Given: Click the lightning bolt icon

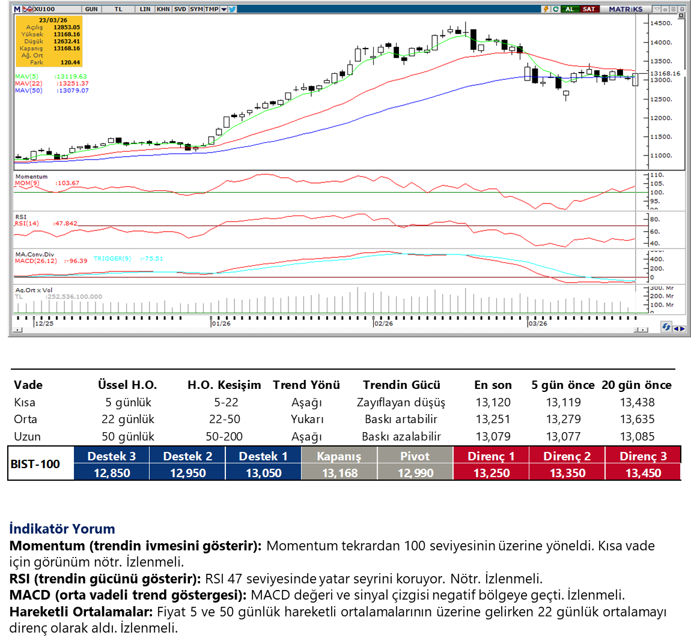Looking at the screenshot, I should click(x=546, y=9).
